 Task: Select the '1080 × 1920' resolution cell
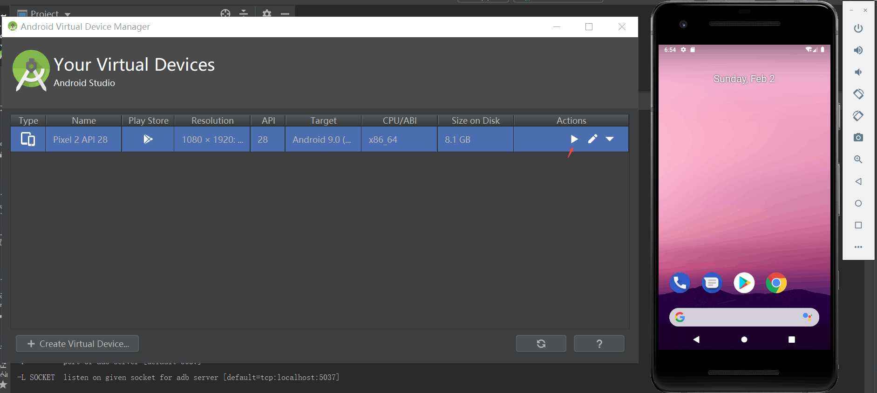pos(212,140)
